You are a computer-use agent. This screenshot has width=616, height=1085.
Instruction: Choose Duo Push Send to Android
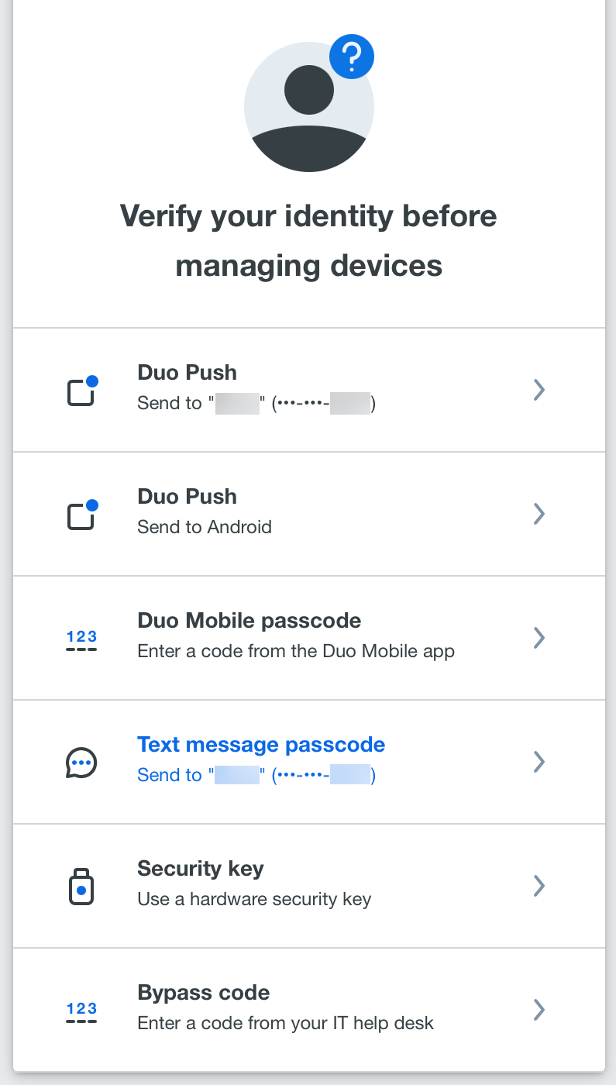(x=205, y=527)
